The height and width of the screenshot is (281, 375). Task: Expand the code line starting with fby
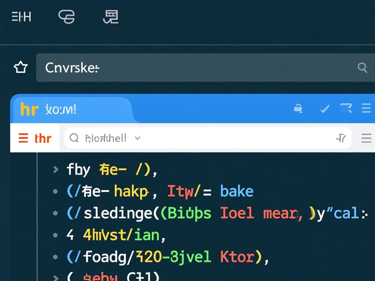(x=56, y=169)
